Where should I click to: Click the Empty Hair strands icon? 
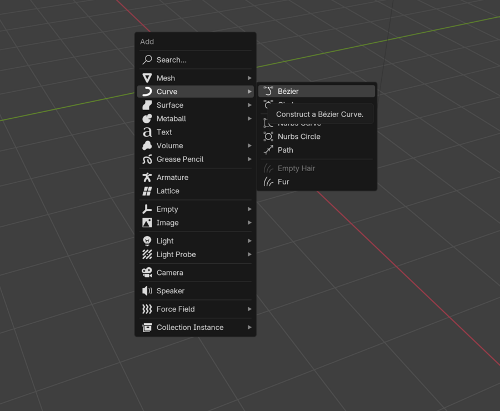tap(268, 168)
